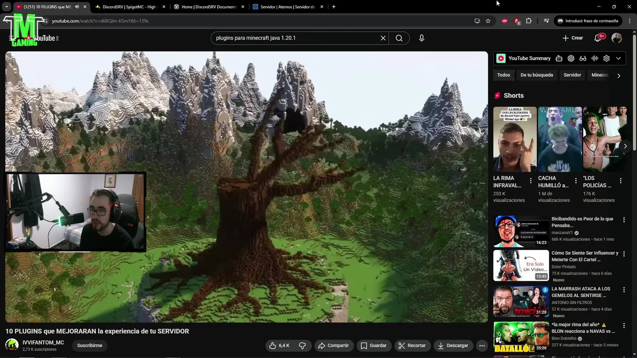Open options for Bicibandido es Peor video
The width and height of the screenshot is (637, 358).
624,220
